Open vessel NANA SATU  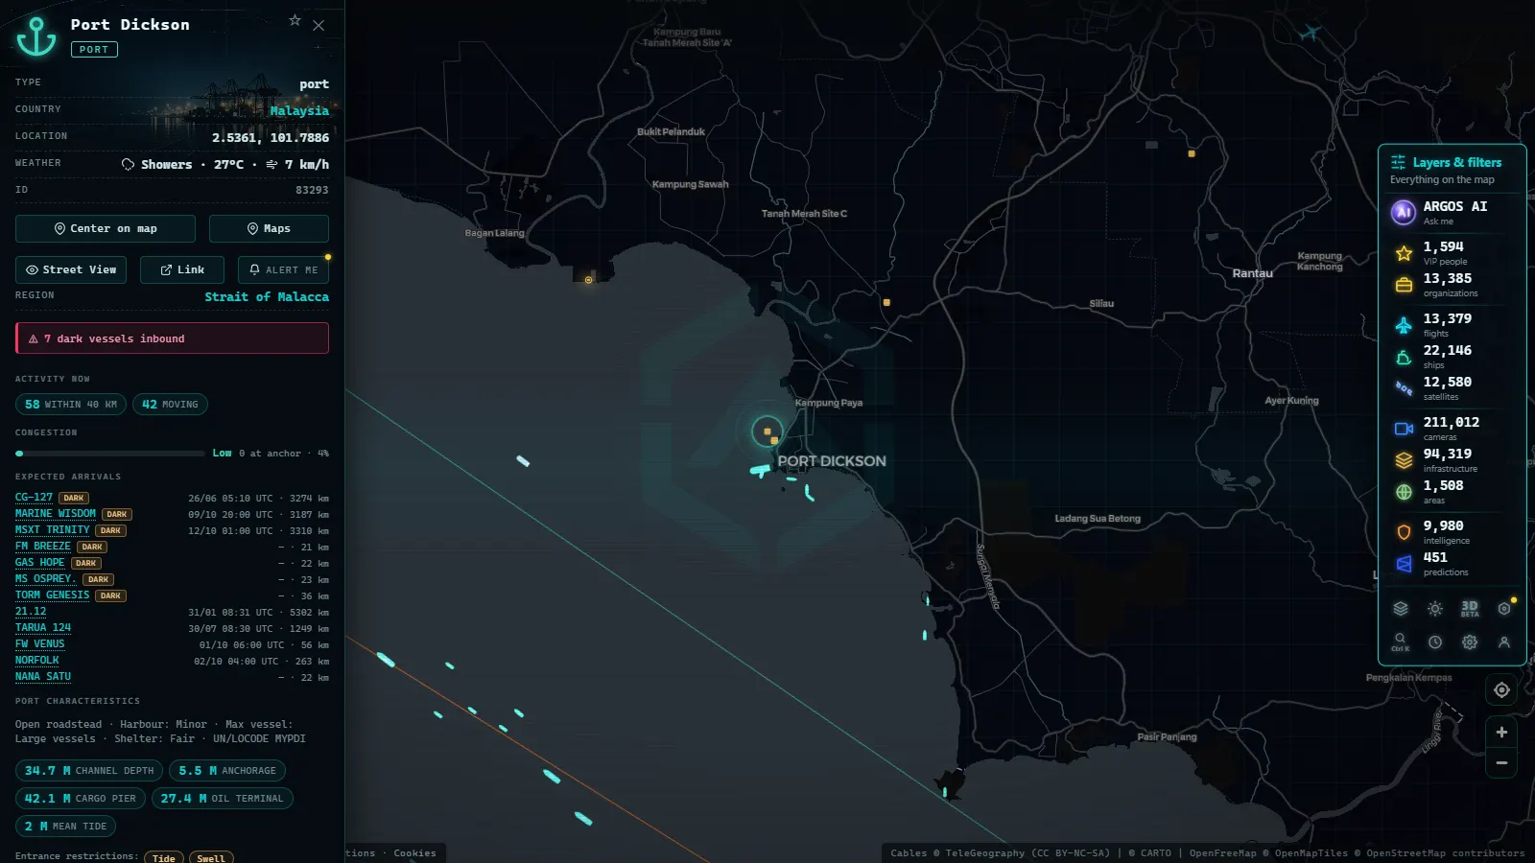click(43, 677)
